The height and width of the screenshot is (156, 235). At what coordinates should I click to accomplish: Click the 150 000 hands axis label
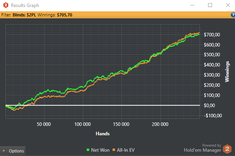click(121, 124)
